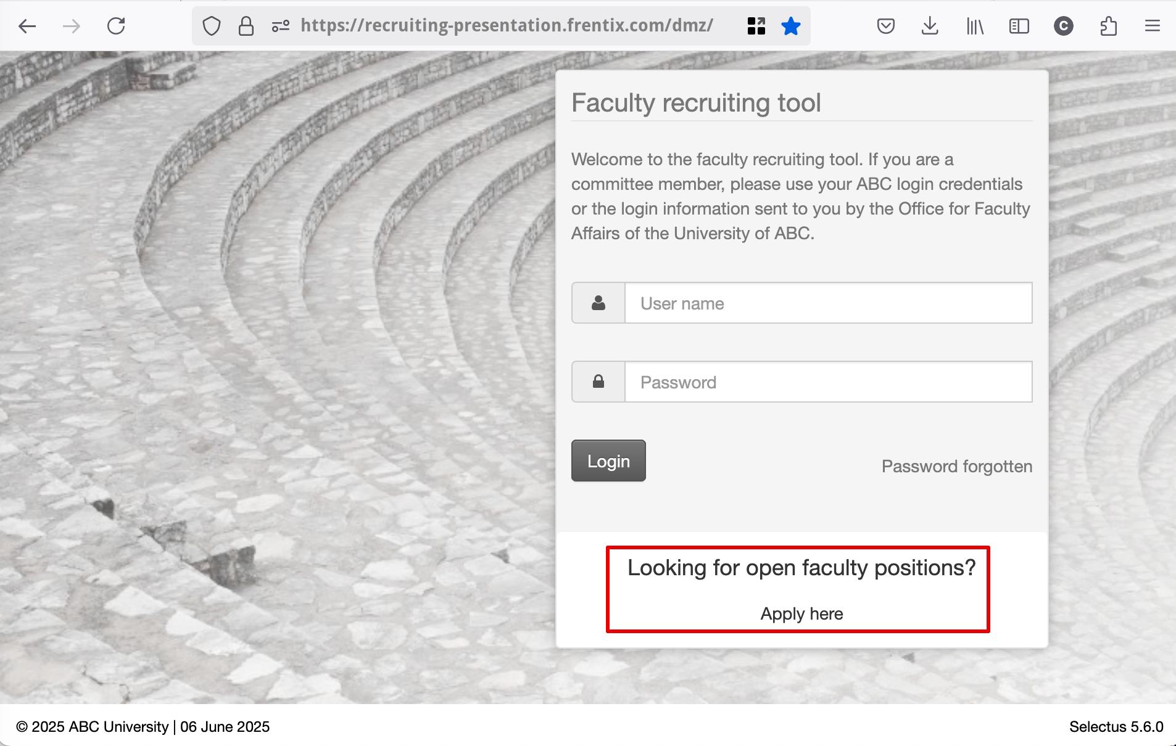The height and width of the screenshot is (746, 1176).
Task: Open the hamburger application menu
Action: [x=1153, y=26]
